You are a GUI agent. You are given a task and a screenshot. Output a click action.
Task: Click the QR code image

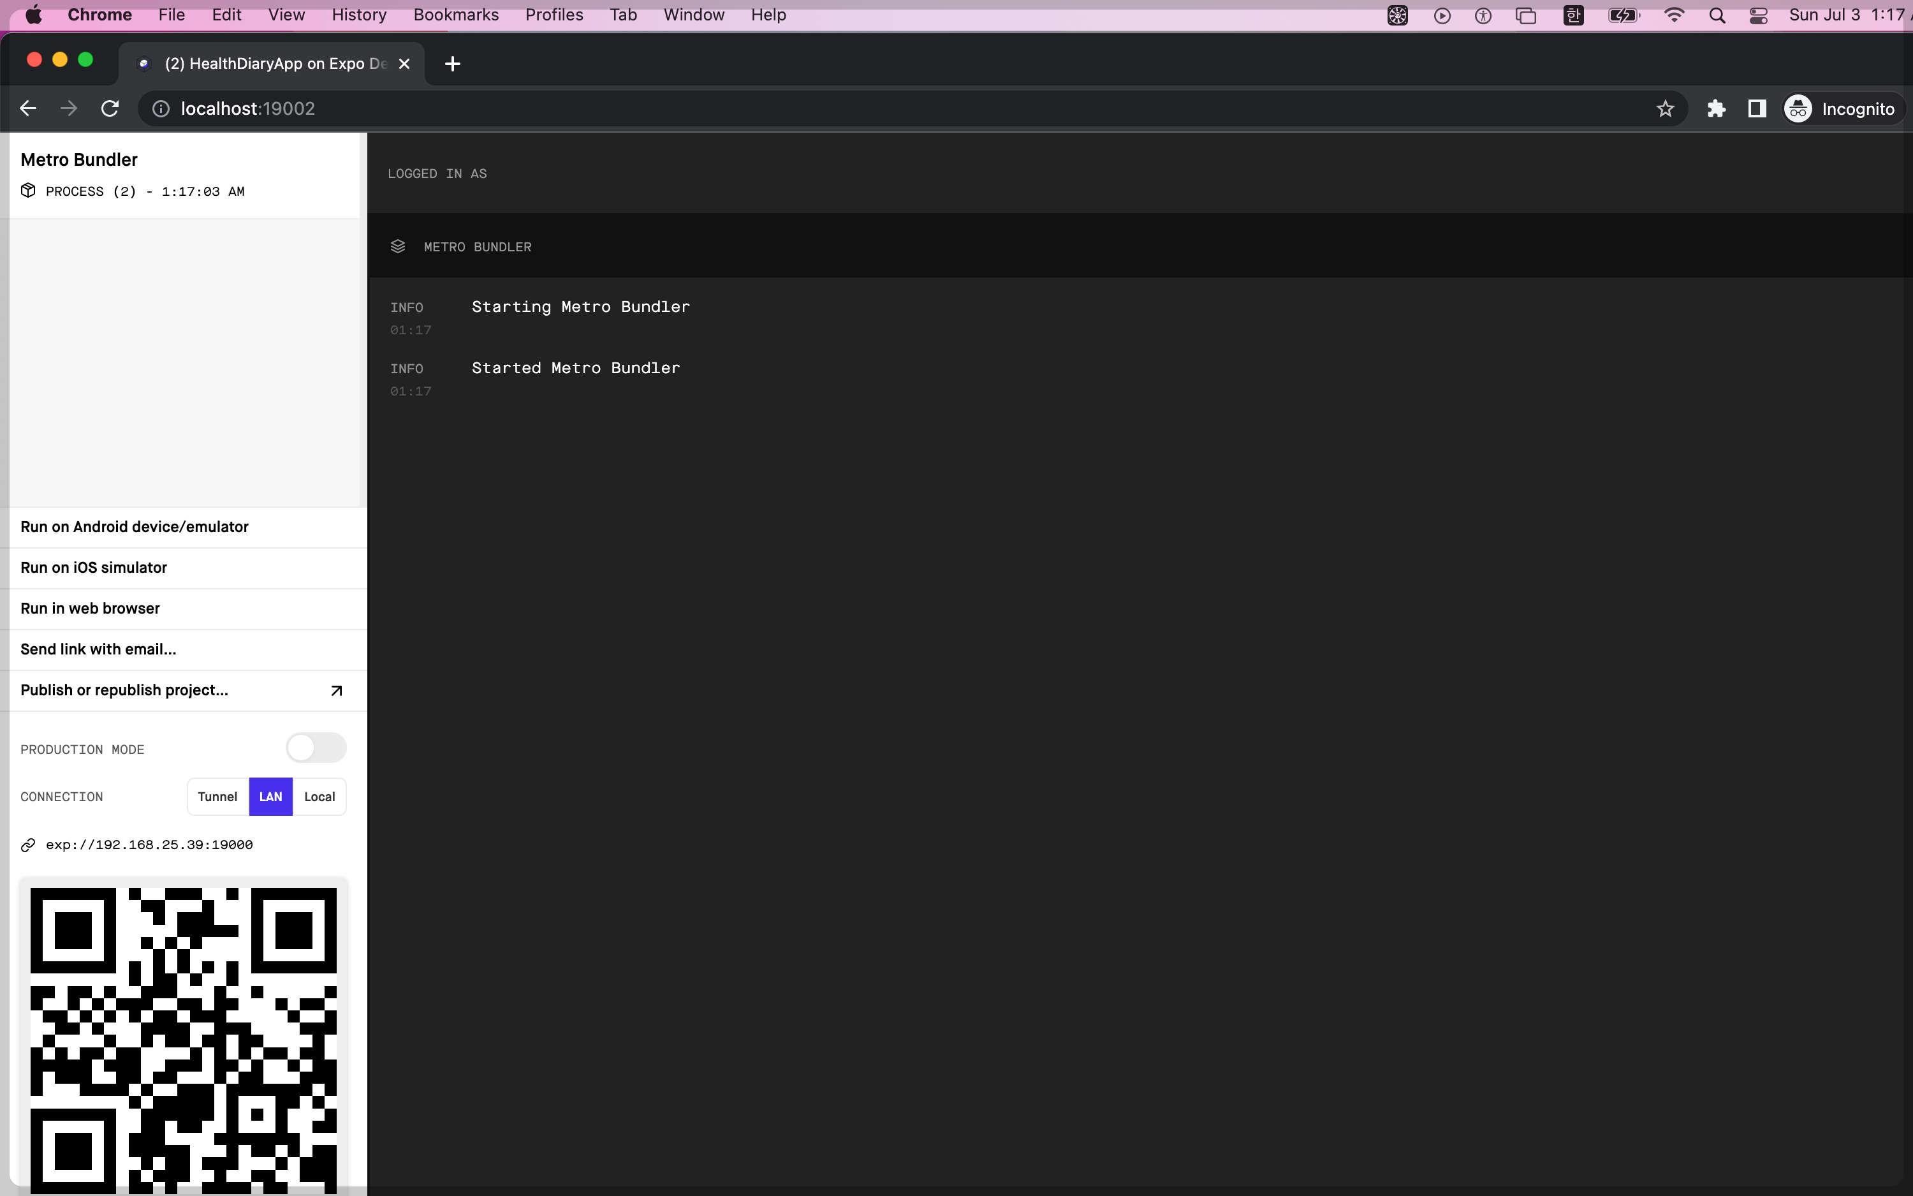pos(184,1037)
